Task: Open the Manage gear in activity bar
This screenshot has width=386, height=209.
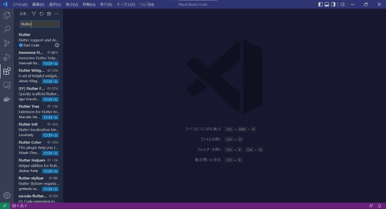Action: (x=7, y=195)
